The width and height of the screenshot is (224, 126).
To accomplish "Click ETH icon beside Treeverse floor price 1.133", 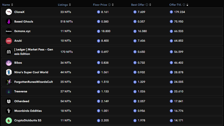I will click(x=98, y=92).
